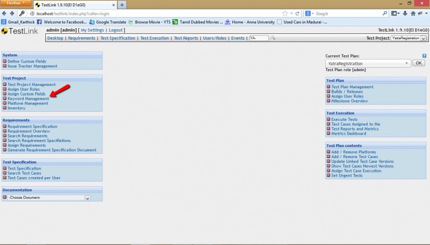Open Generate Requirement Specification Document

pos(52,150)
